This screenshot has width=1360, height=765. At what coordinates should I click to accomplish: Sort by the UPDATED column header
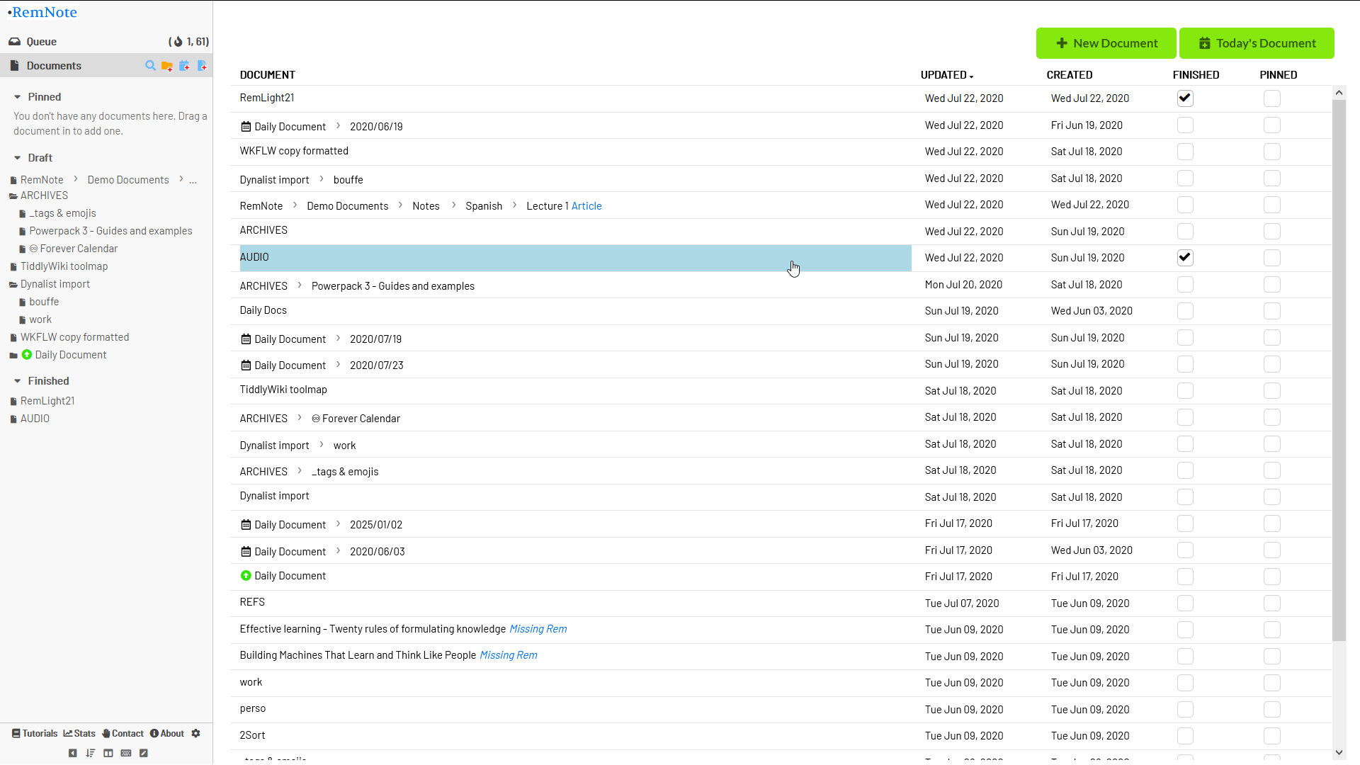point(947,75)
